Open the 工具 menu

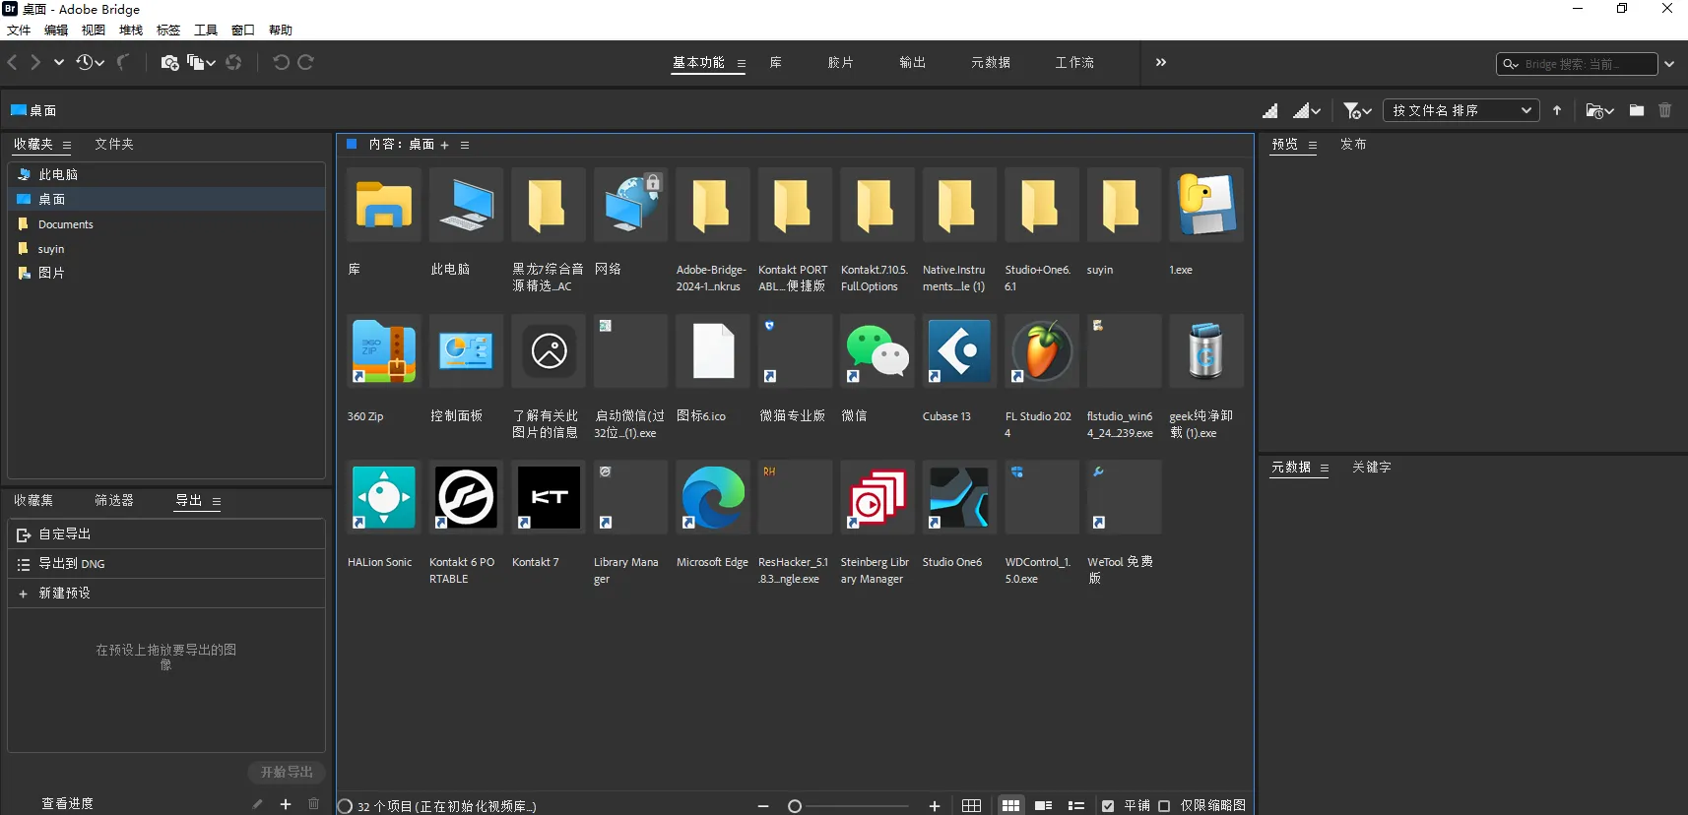point(206,31)
